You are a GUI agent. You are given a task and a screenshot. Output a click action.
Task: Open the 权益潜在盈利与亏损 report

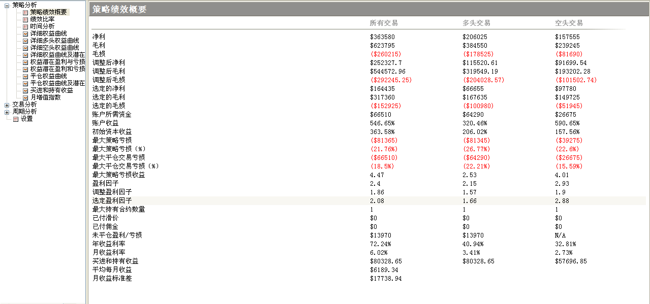coord(57,62)
